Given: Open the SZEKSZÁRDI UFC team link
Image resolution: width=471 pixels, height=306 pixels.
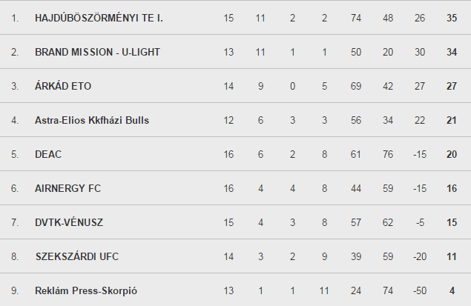Looking at the screenshot, I should 77,256.
